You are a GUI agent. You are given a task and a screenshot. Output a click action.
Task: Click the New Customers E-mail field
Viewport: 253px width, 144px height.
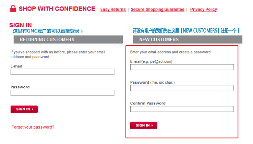point(182,67)
